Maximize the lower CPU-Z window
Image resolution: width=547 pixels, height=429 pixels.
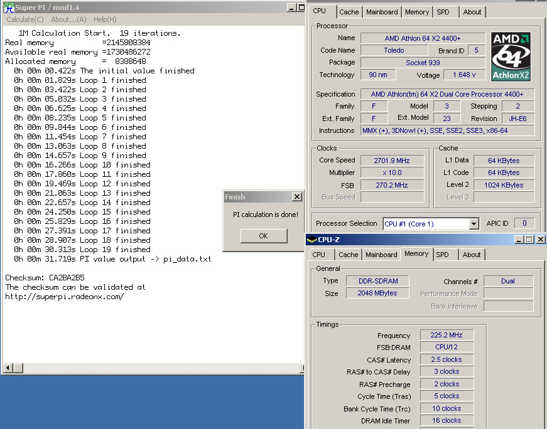[x=529, y=240]
